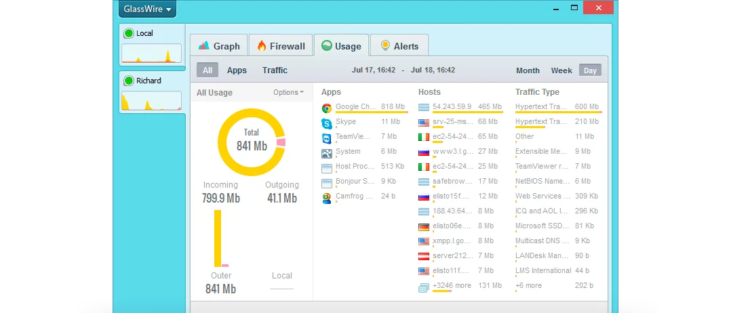The image size is (731, 313).
Task: Click the Total usage donut chart
Action: click(252, 142)
